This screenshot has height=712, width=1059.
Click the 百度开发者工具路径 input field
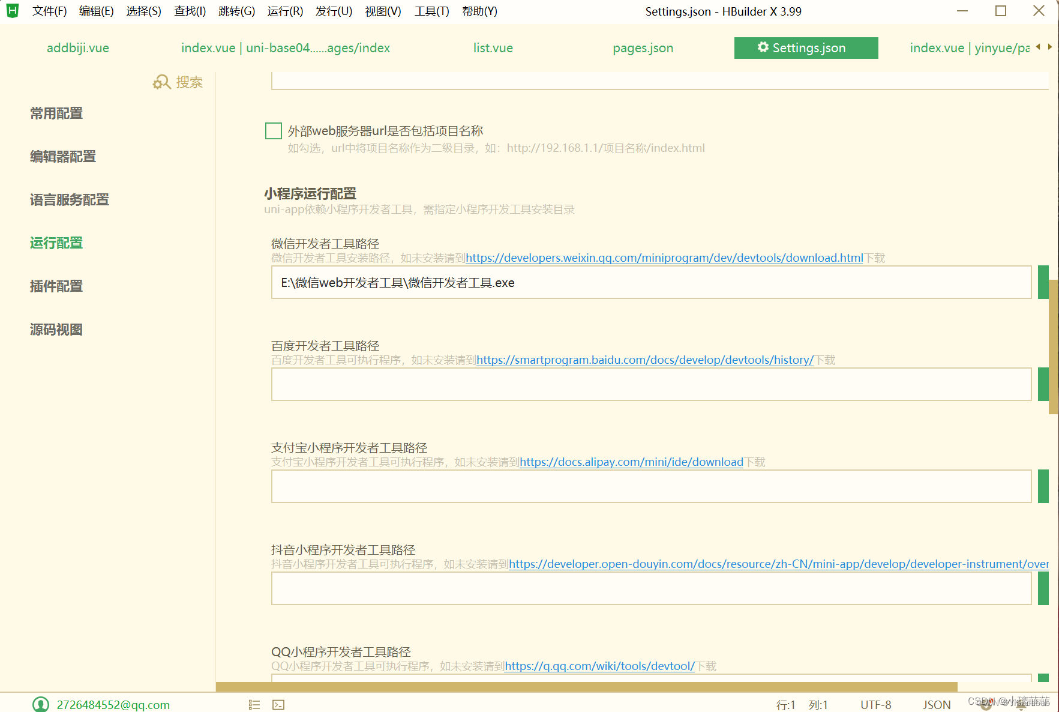click(x=652, y=384)
